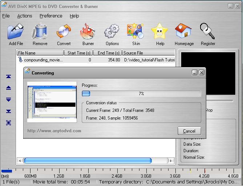The height and width of the screenshot is (186, 243).
Task: Select the compounding_movie... file row
Action: [96, 60]
